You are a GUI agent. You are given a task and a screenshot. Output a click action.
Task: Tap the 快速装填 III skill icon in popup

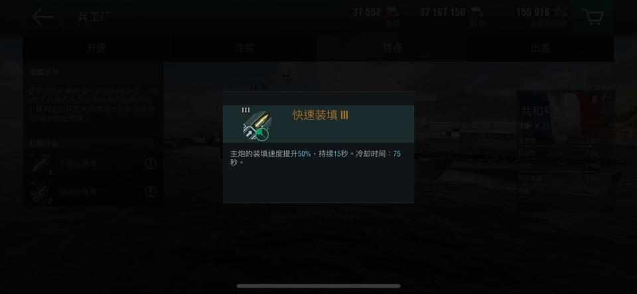257,124
